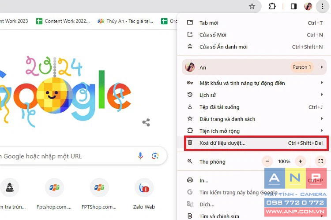Image resolution: width=331 pixels, height=220 pixels.
Task: Zoom out with the minus button
Action: click(x=267, y=161)
